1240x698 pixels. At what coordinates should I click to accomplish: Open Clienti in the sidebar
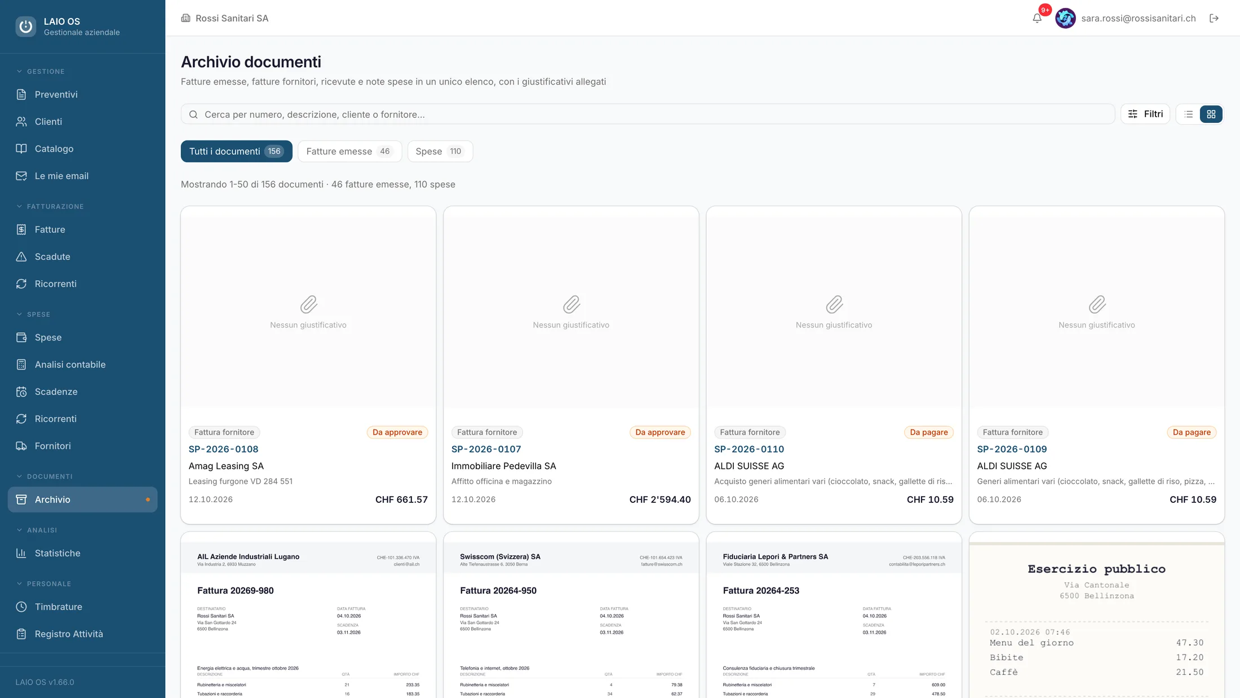point(82,121)
